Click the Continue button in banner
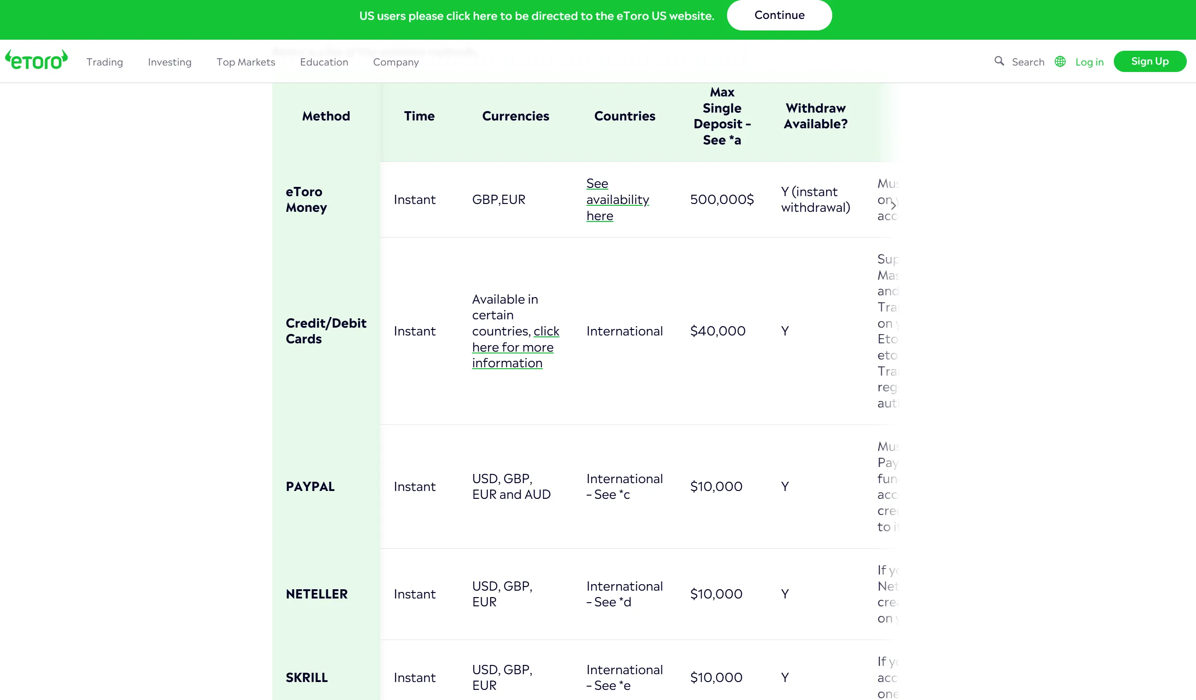 coord(779,15)
